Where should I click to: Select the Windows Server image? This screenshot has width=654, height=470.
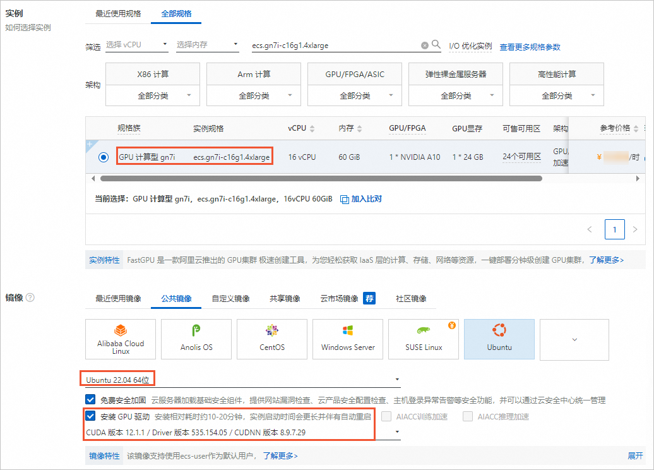click(348, 339)
